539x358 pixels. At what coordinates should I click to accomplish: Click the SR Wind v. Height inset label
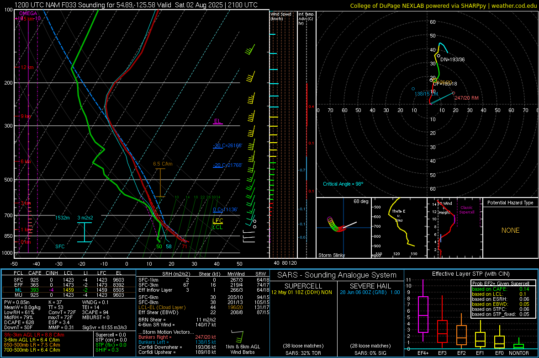[x=446, y=208]
